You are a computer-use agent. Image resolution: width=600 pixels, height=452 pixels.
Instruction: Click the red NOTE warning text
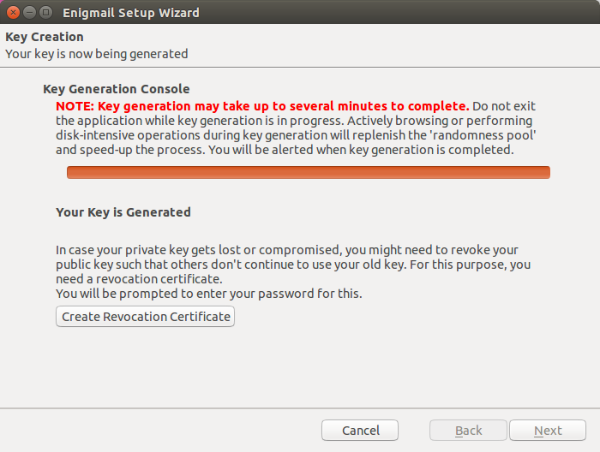click(x=262, y=105)
